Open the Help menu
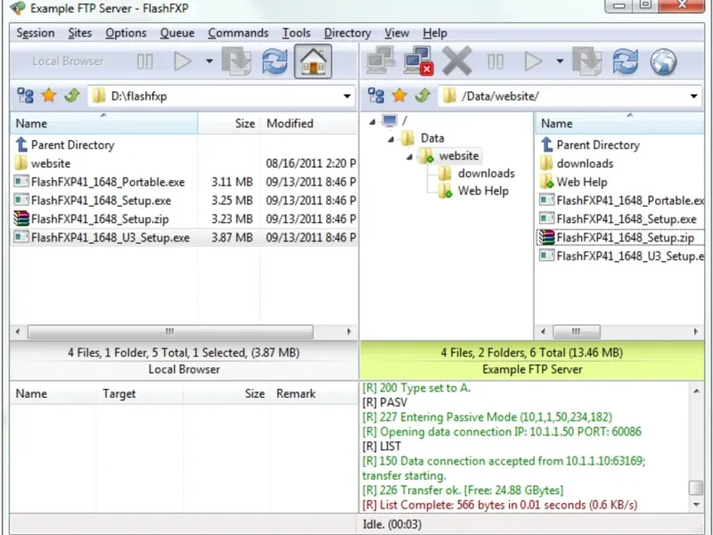The image size is (713, 535). pyautogui.click(x=435, y=33)
